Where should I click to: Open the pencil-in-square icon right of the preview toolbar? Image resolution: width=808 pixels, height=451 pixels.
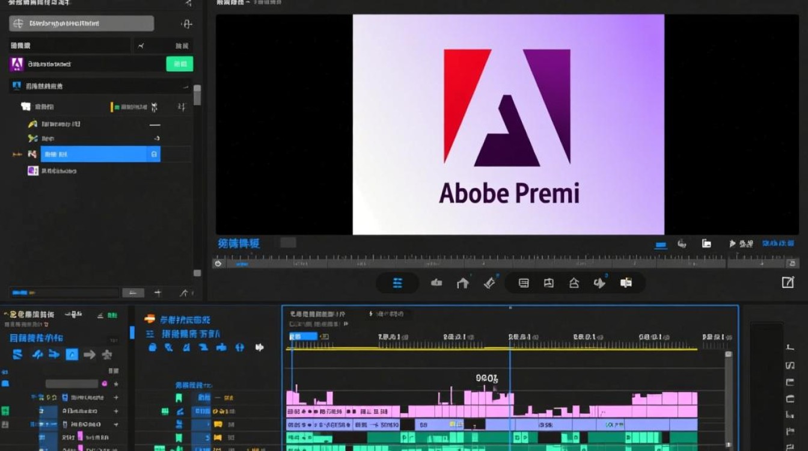point(788,282)
